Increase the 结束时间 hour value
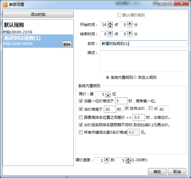This screenshot has width=191, height=178. point(110,33)
